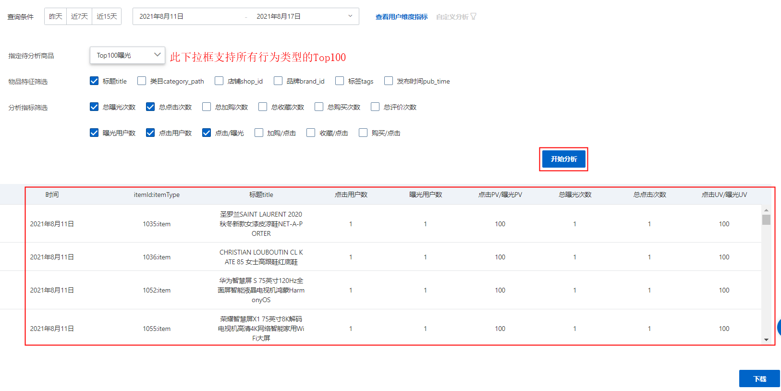Image resolution: width=781 pixels, height=391 pixels.
Task: Check the 加购/点击 checkbox
Action: 259,133
